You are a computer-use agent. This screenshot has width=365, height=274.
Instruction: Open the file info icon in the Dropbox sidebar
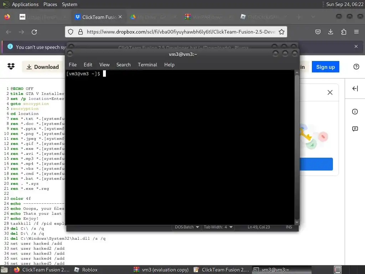(x=355, y=112)
